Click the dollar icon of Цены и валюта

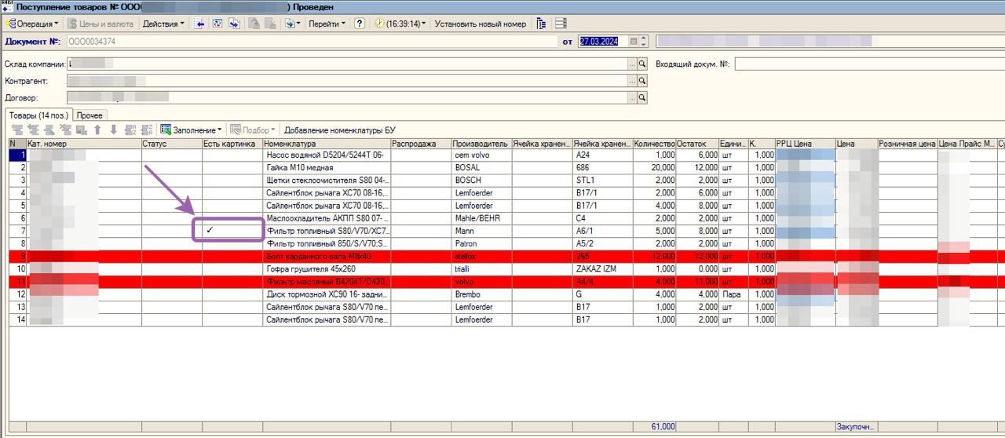pyautogui.click(x=73, y=24)
